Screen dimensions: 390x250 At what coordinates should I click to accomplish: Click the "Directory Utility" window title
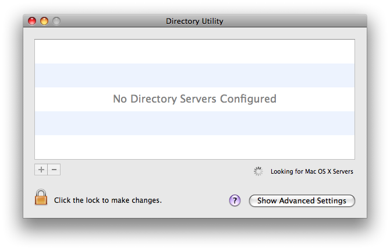[194, 21]
